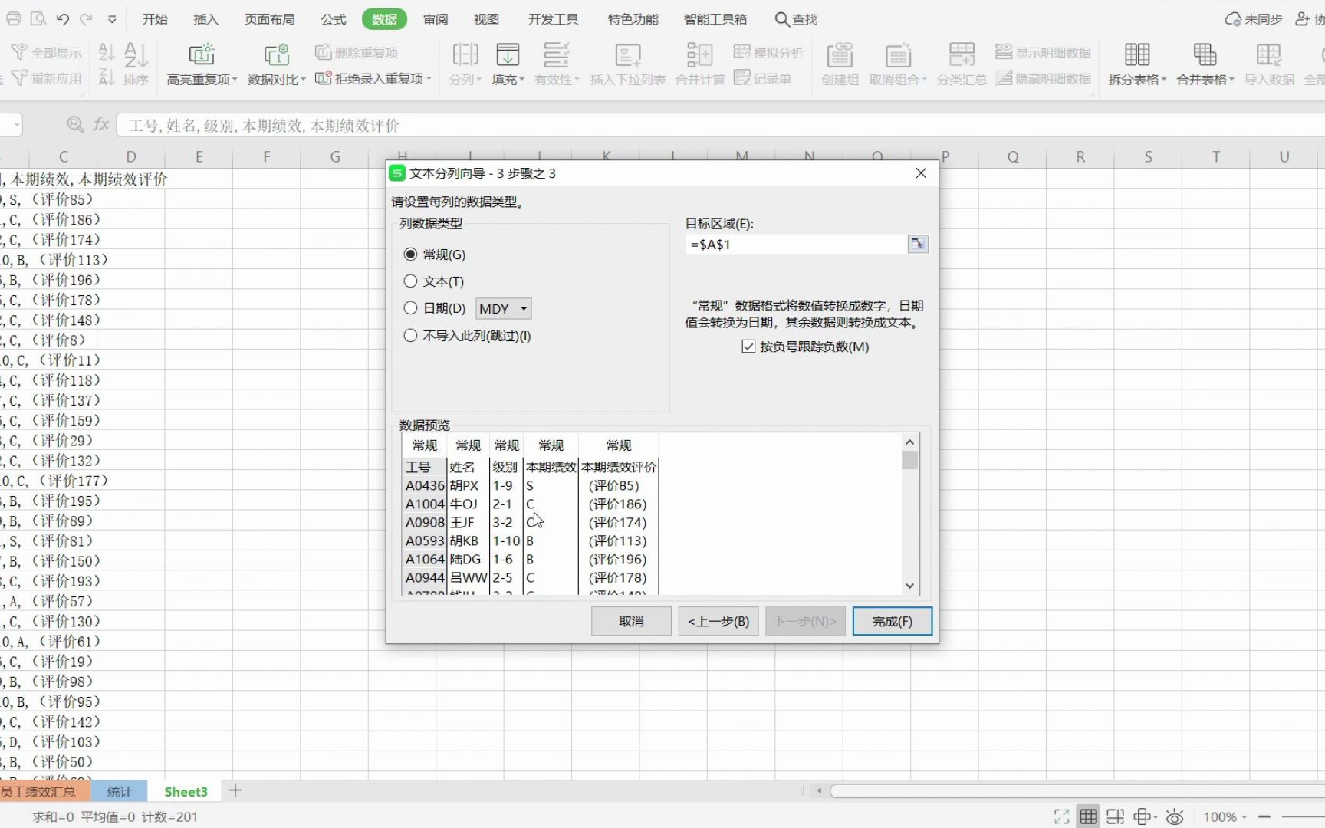1325x828 pixels.
Task: Click the 有效性 validation icon
Action: pyautogui.click(x=557, y=55)
